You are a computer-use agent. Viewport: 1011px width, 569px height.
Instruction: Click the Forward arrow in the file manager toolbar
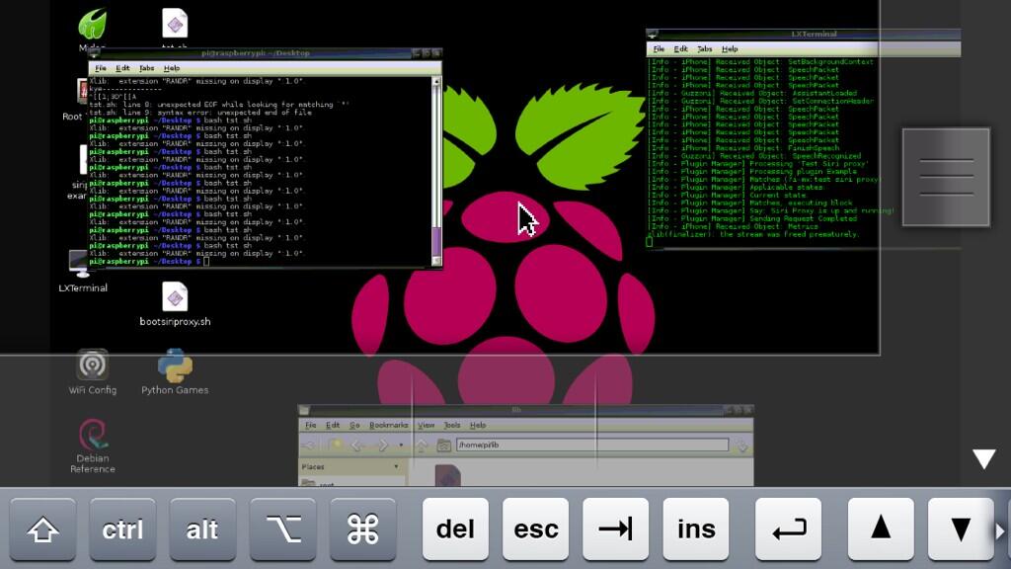click(x=382, y=446)
